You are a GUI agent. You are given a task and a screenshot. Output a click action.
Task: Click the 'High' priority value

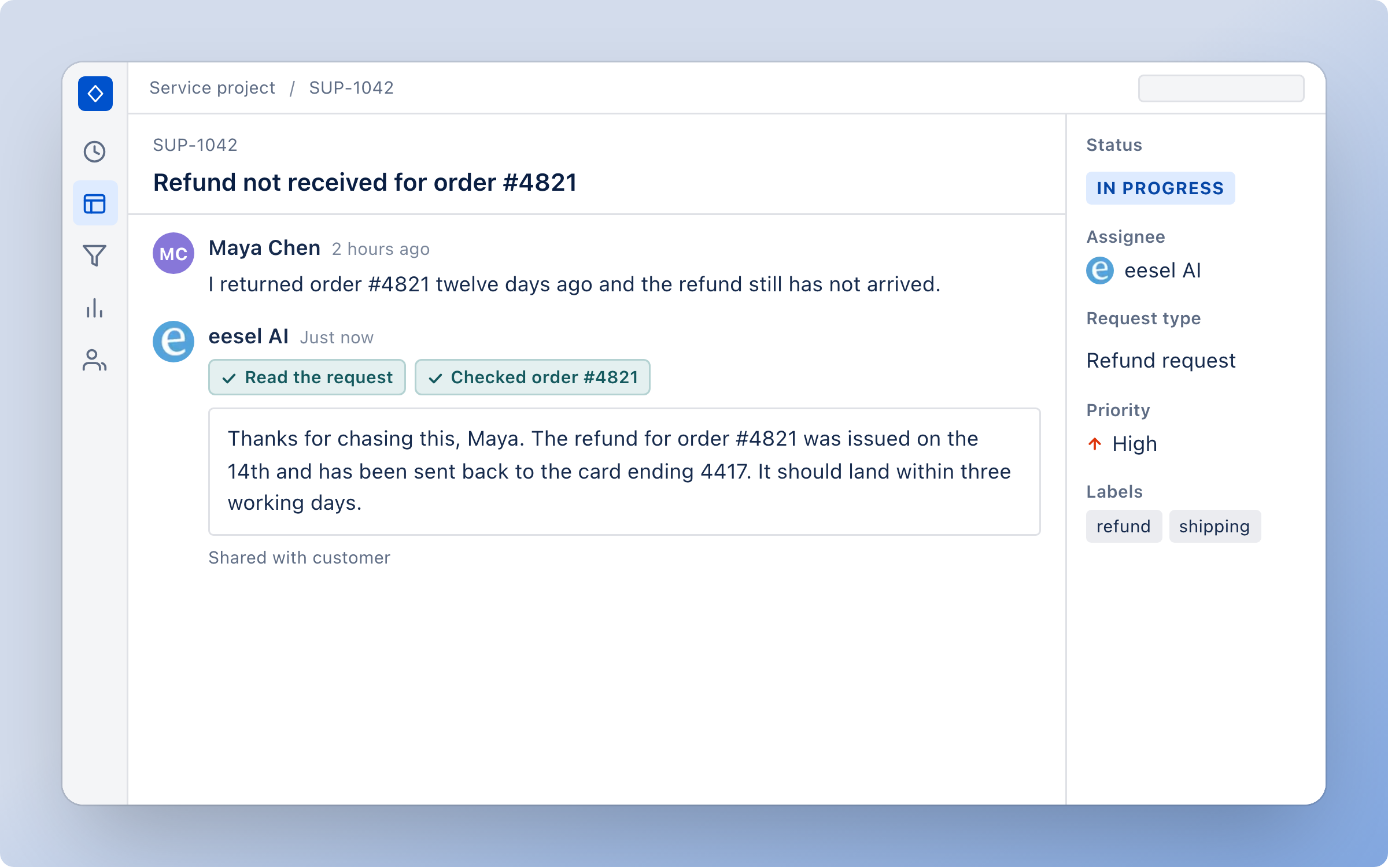pyautogui.click(x=1134, y=444)
